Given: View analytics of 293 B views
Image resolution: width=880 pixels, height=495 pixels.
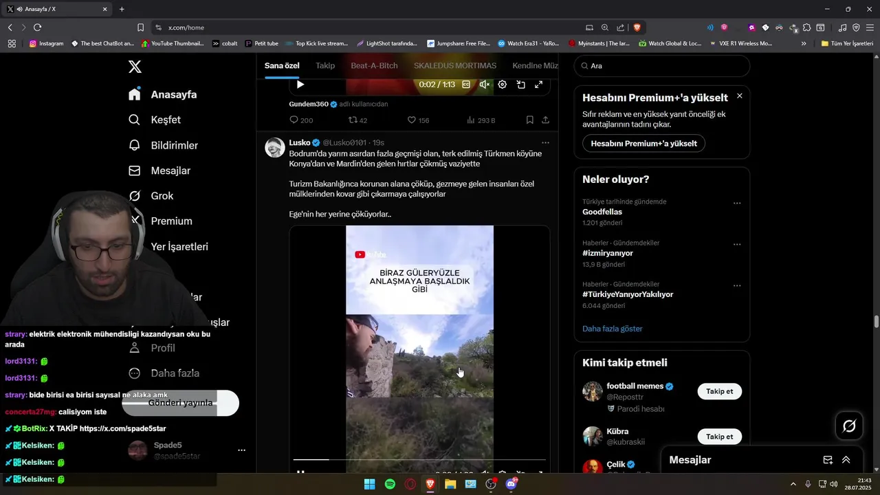Looking at the screenshot, I should (x=481, y=120).
